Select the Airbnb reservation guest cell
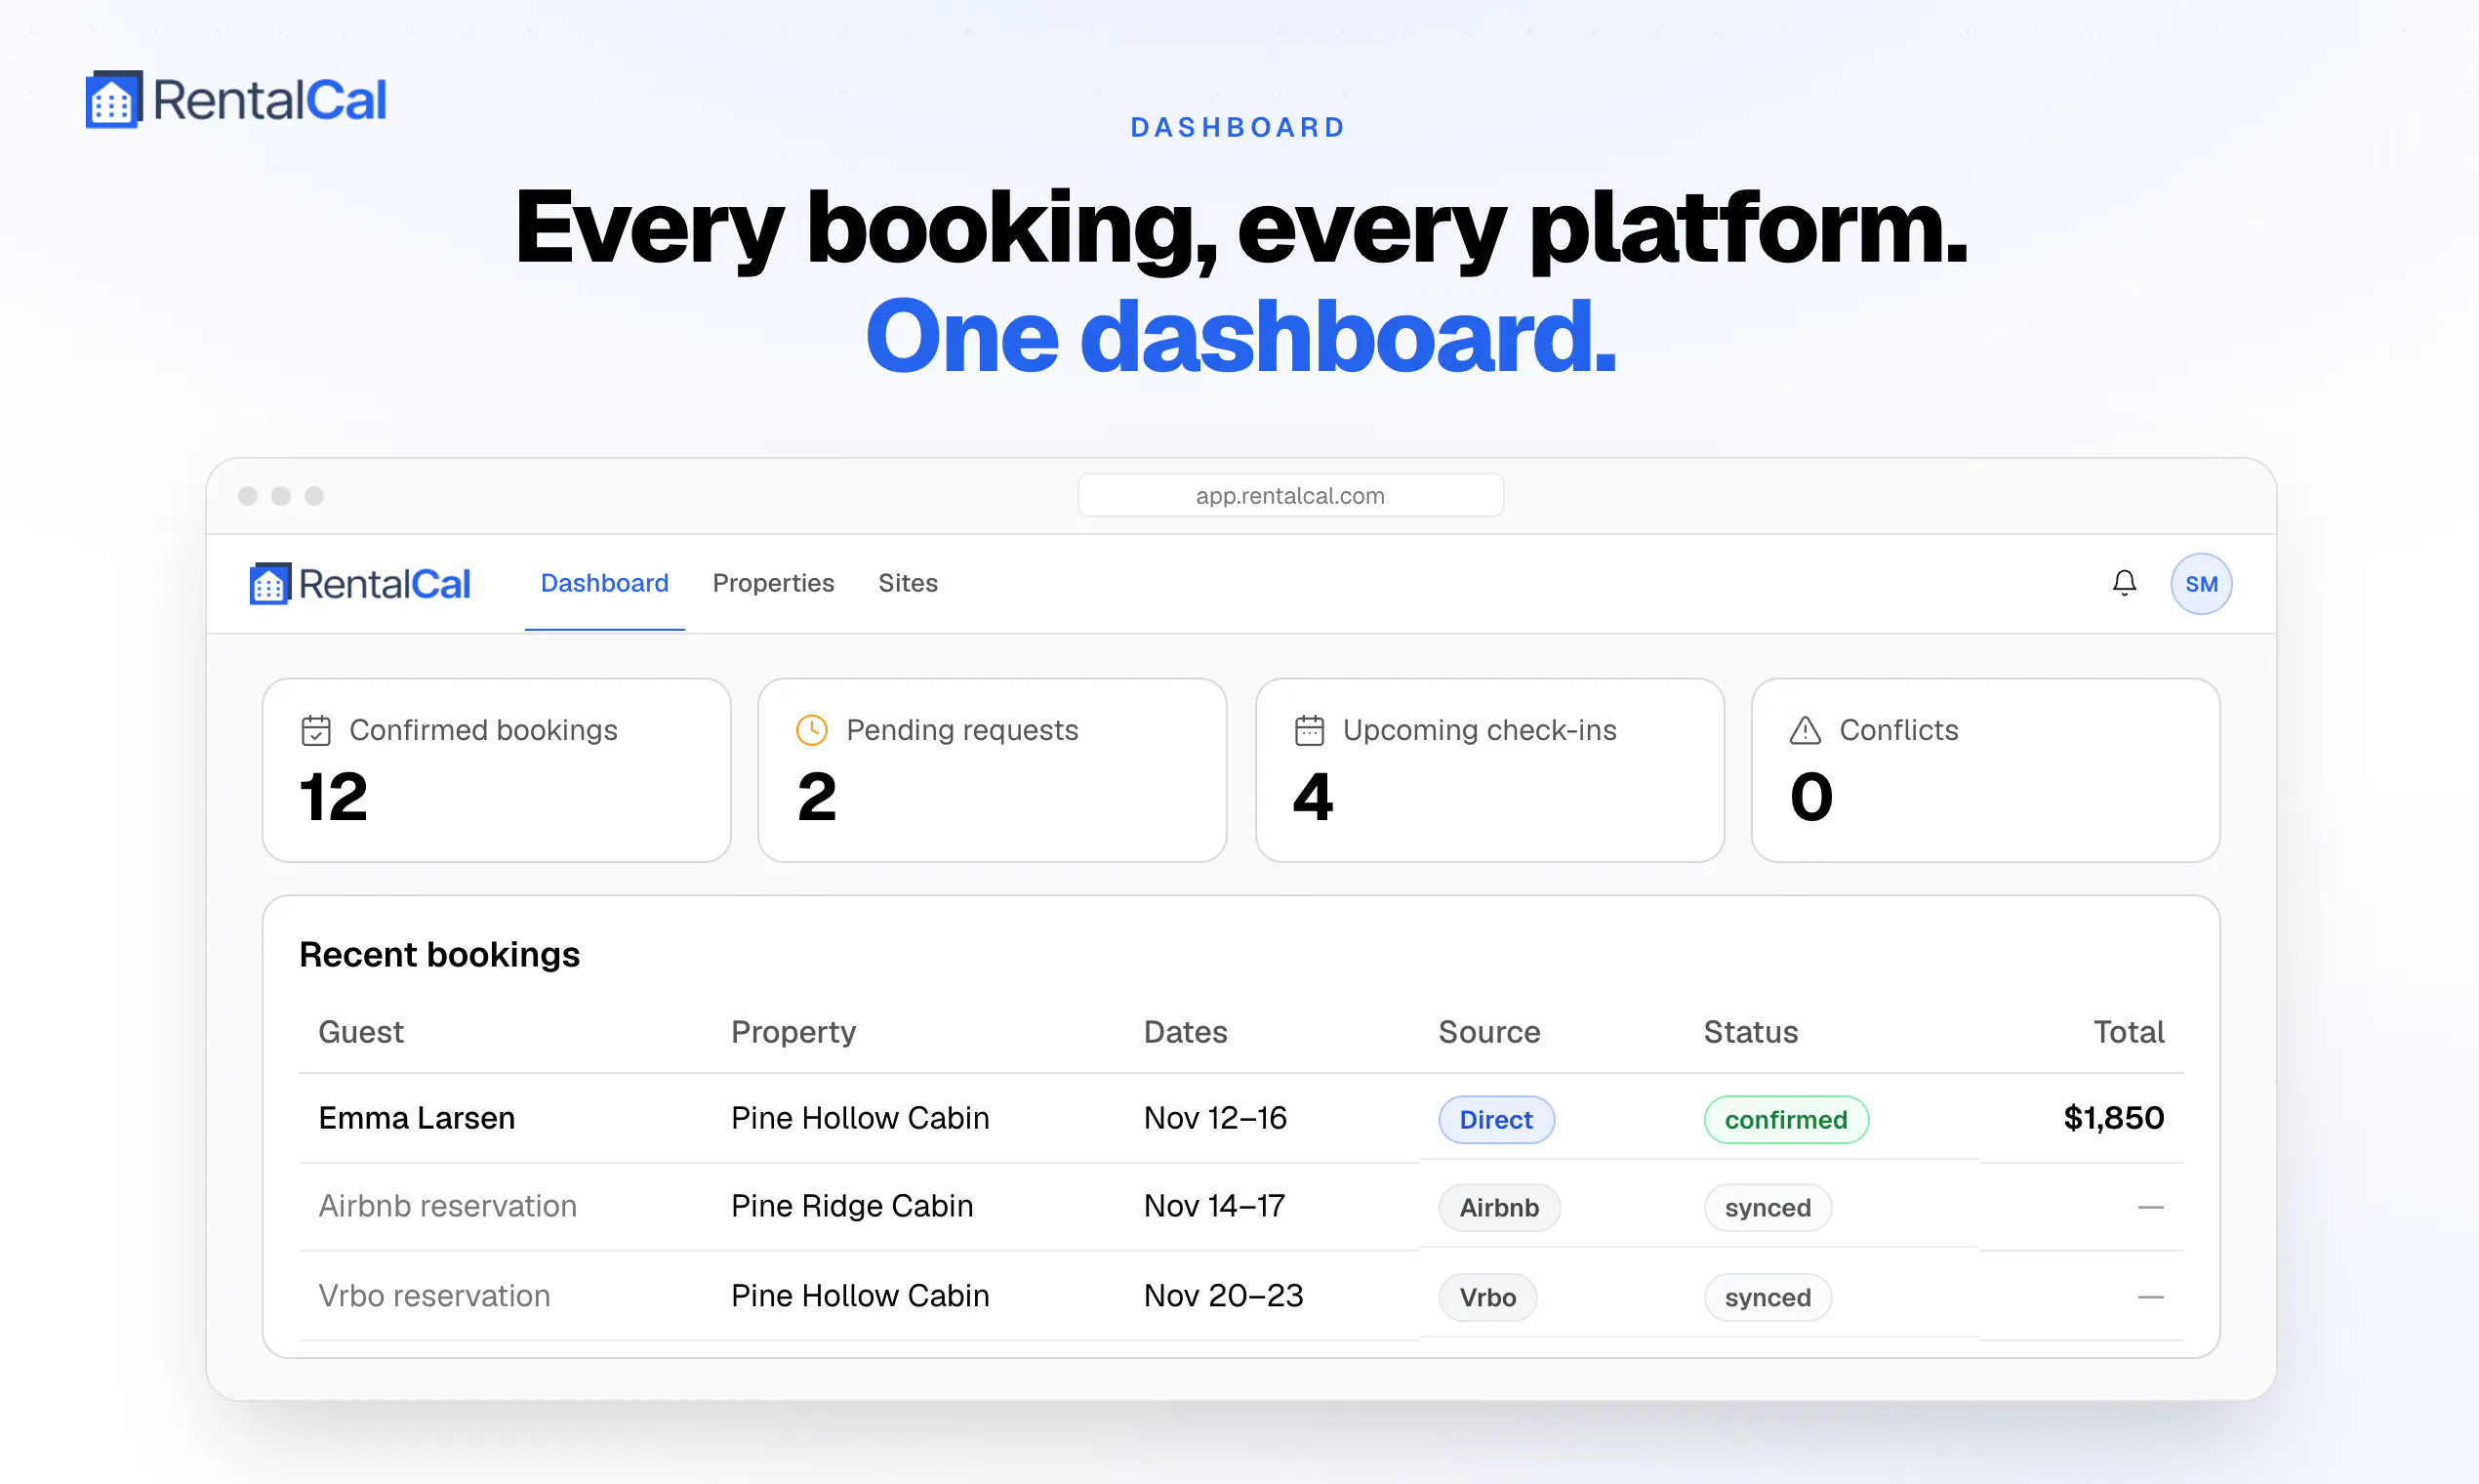The image size is (2479, 1484). pyautogui.click(x=448, y=1206)
